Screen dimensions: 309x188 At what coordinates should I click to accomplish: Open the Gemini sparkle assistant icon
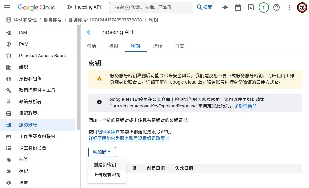(225, 7)
